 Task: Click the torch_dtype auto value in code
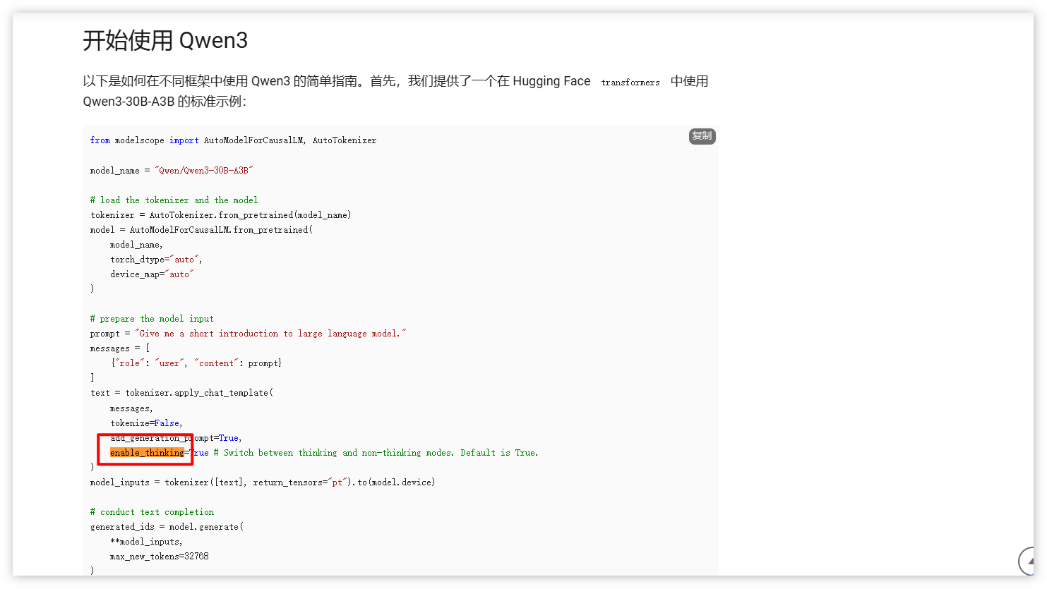pyautogui.click(x=186, y=259)
